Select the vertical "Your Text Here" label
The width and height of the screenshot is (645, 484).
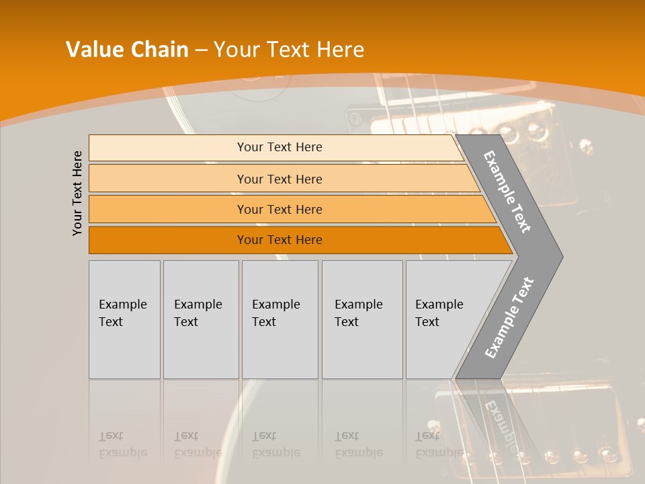coord(77,193)
